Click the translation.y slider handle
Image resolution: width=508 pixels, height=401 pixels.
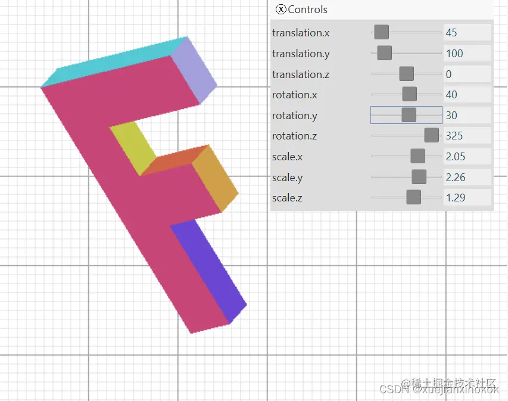[x=384, y=53]
